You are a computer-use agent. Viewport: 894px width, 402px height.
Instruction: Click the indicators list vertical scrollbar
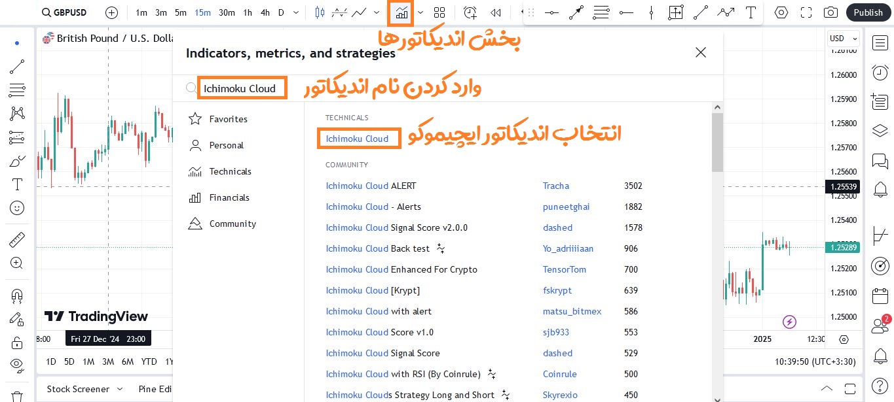click(717, 144)
